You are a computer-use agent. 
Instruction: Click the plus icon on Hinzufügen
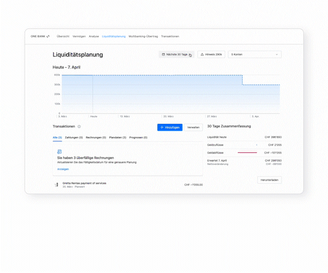[162, 127]
